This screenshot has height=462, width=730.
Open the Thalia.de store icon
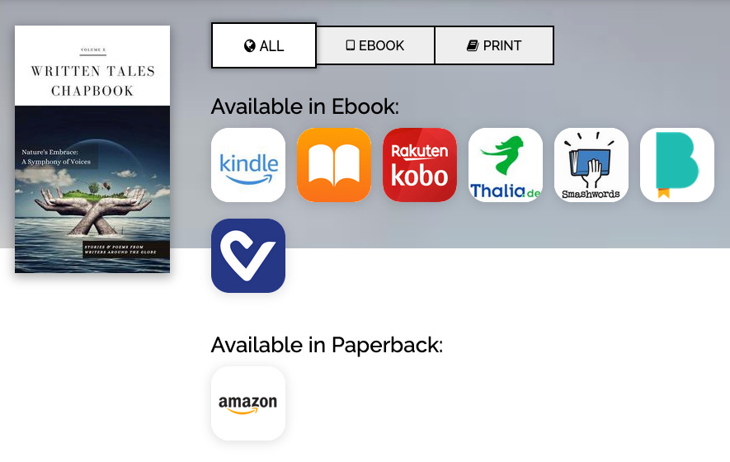[x=506, y=165]
